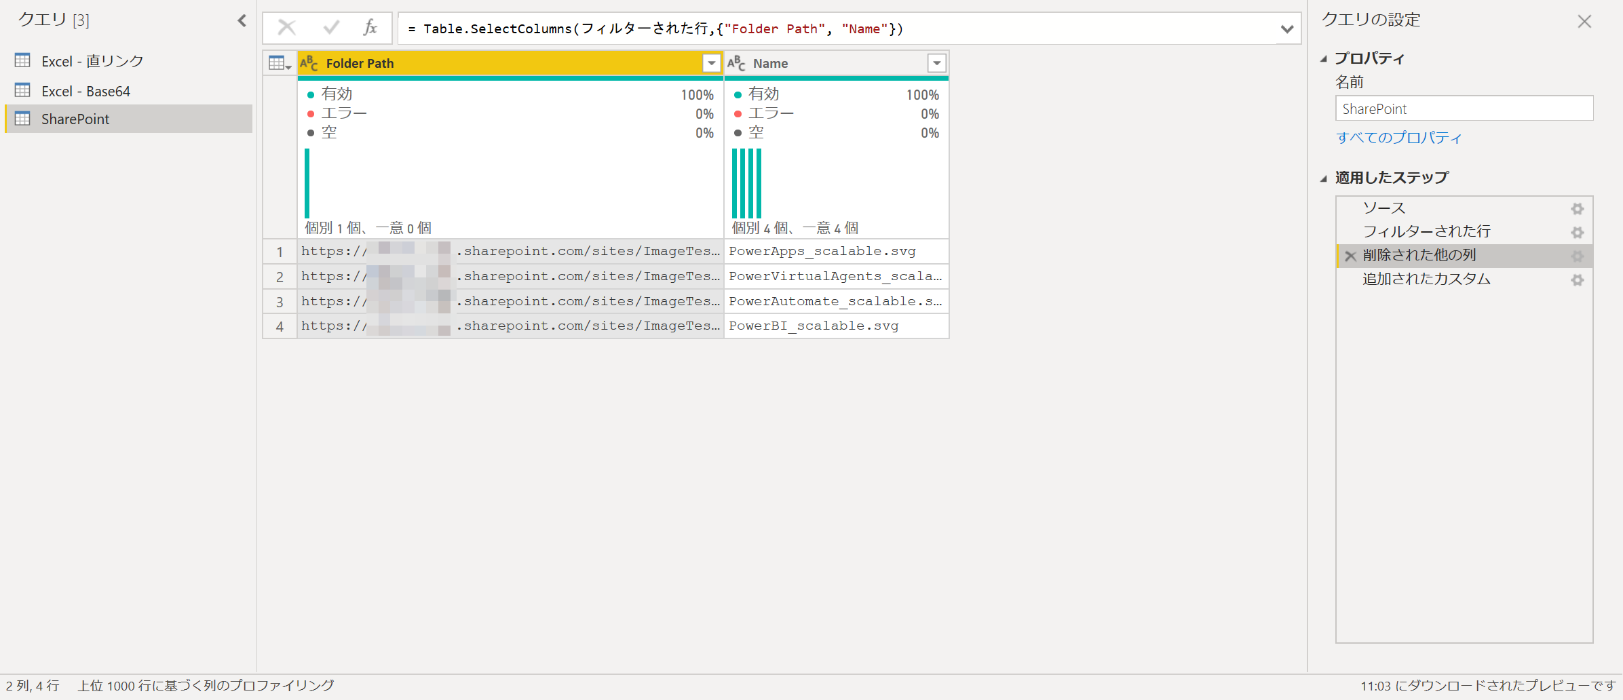
Task: Open the Folder Path column filter dropdown
Action: click(711, 63)
